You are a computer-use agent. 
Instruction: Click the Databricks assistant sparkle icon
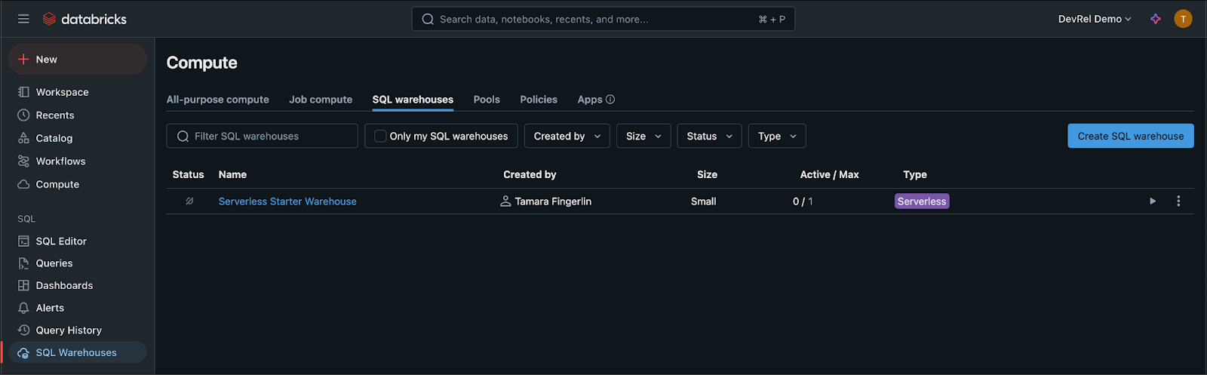1155,19
